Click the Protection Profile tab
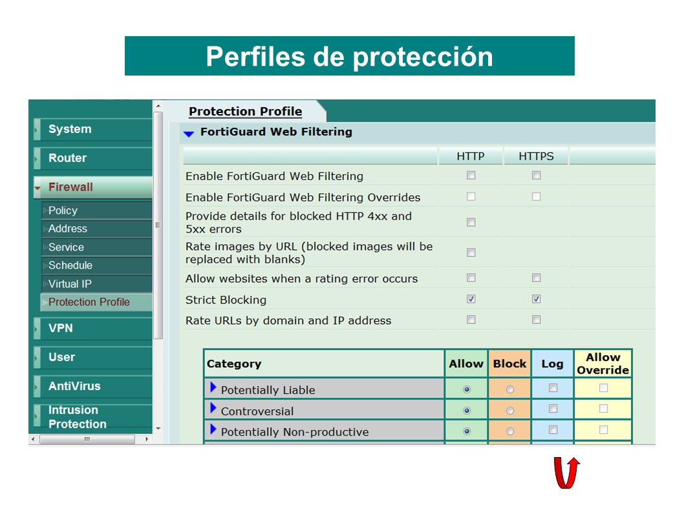 point(245,112)
